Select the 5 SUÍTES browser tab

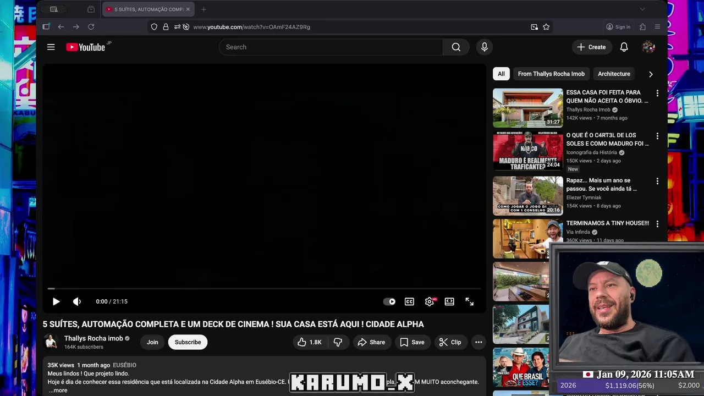(x=147, y=9)
